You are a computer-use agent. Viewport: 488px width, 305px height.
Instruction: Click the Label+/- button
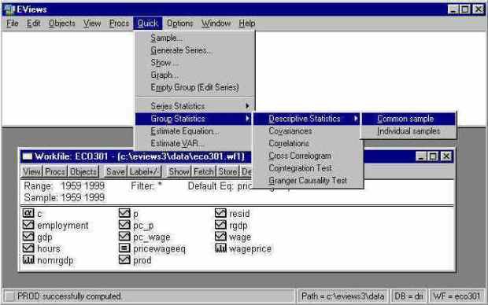pos(144,171)
